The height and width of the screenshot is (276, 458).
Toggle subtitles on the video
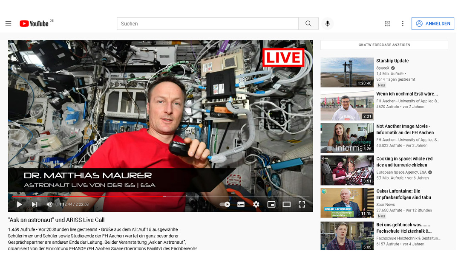(x=241, y=204)
